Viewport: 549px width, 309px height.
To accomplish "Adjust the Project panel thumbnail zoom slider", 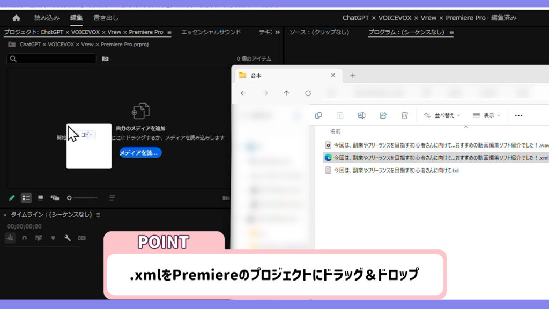I will click(82, 198).
